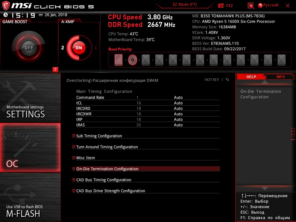The image size is (296, 222).
Task: Open the OC overclocking section
Action: [30, 147]
